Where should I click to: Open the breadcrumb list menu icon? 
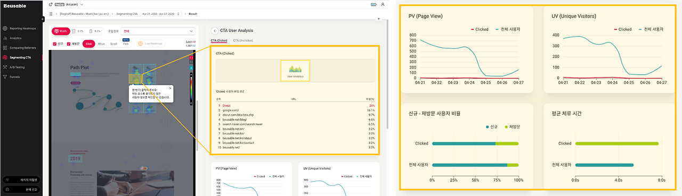[x=51, y=13]
